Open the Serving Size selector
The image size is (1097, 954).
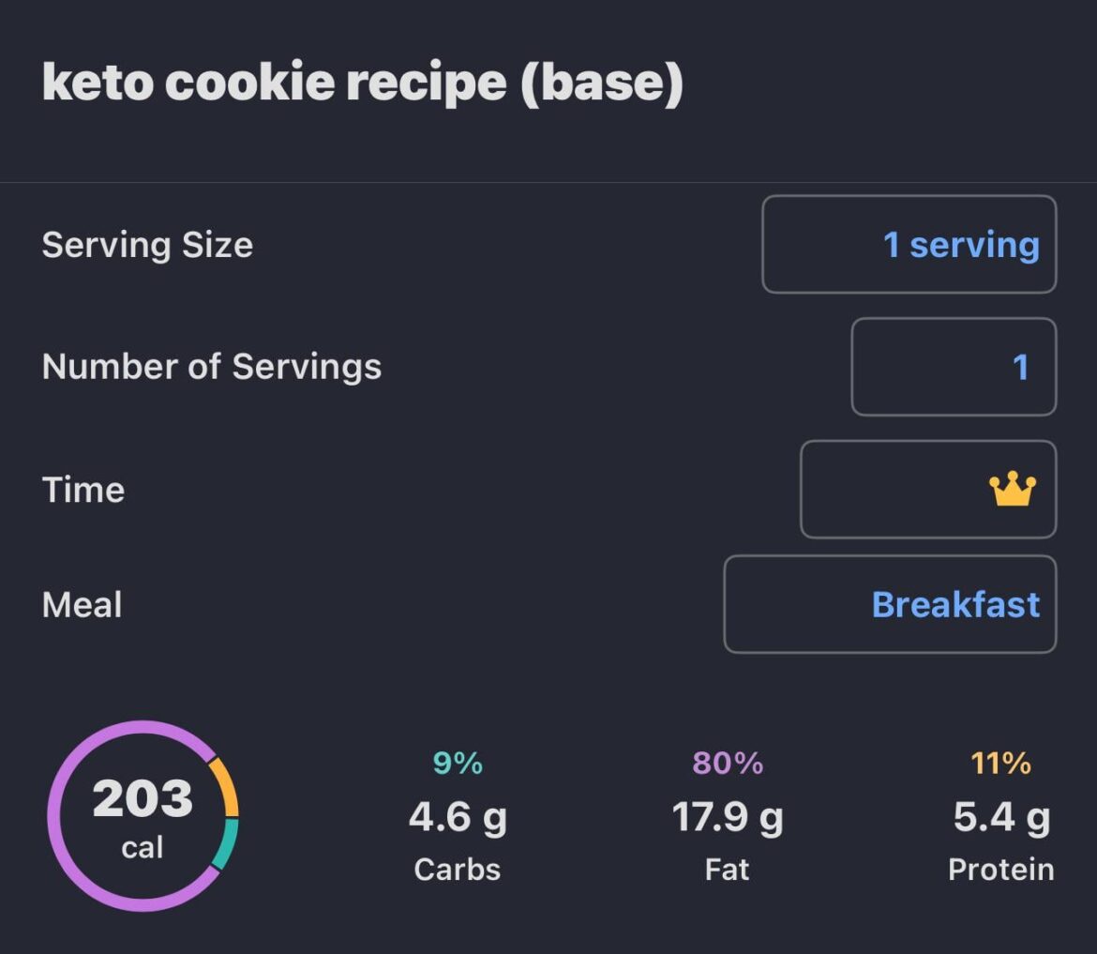pos(908,244)
